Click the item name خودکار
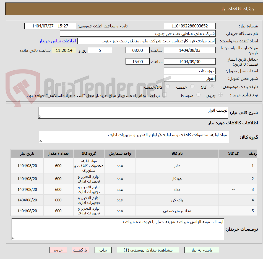The height and width of the screenshot is (259, 263). 177,179
